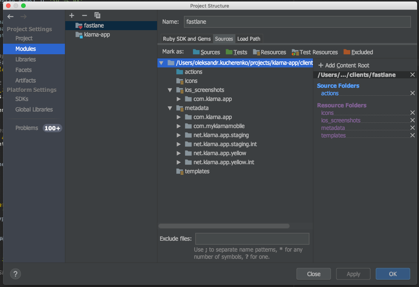The image size is (419, 287).
Task: Open the Load Path tab
Action: [249, 38]
